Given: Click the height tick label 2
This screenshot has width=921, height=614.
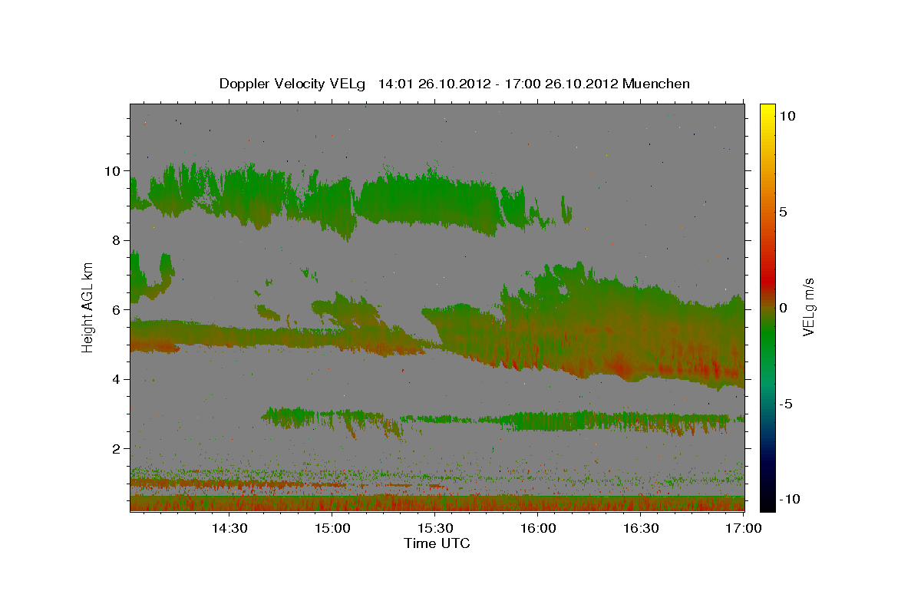Looking at the screenshot, I should click(117, 449).
